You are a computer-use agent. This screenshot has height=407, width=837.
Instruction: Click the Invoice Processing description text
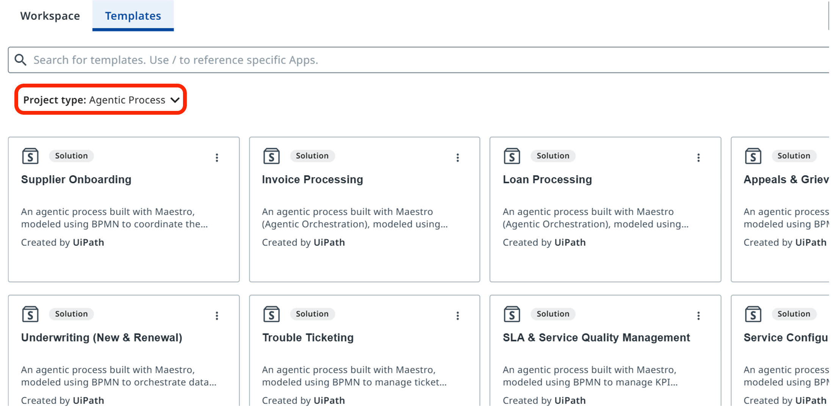tap(355, 218)
